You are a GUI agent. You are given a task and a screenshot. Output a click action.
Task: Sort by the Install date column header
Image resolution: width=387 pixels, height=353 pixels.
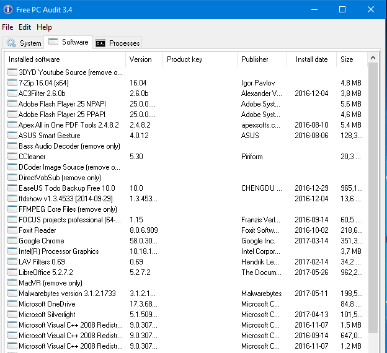point(311,59)
